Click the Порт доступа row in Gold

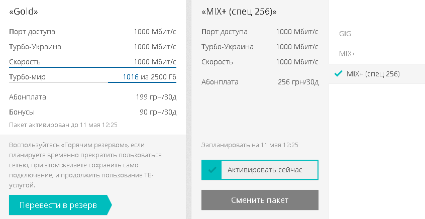tap(92, 32)
